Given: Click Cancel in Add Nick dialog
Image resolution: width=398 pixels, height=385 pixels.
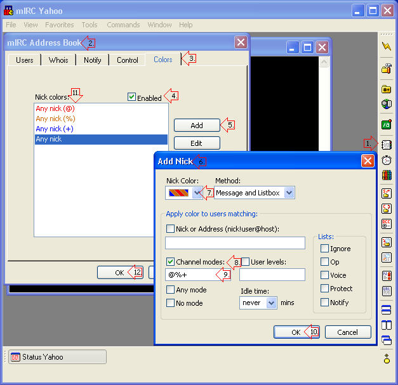Looking at the screenshot, I should (x=348, y=332).
